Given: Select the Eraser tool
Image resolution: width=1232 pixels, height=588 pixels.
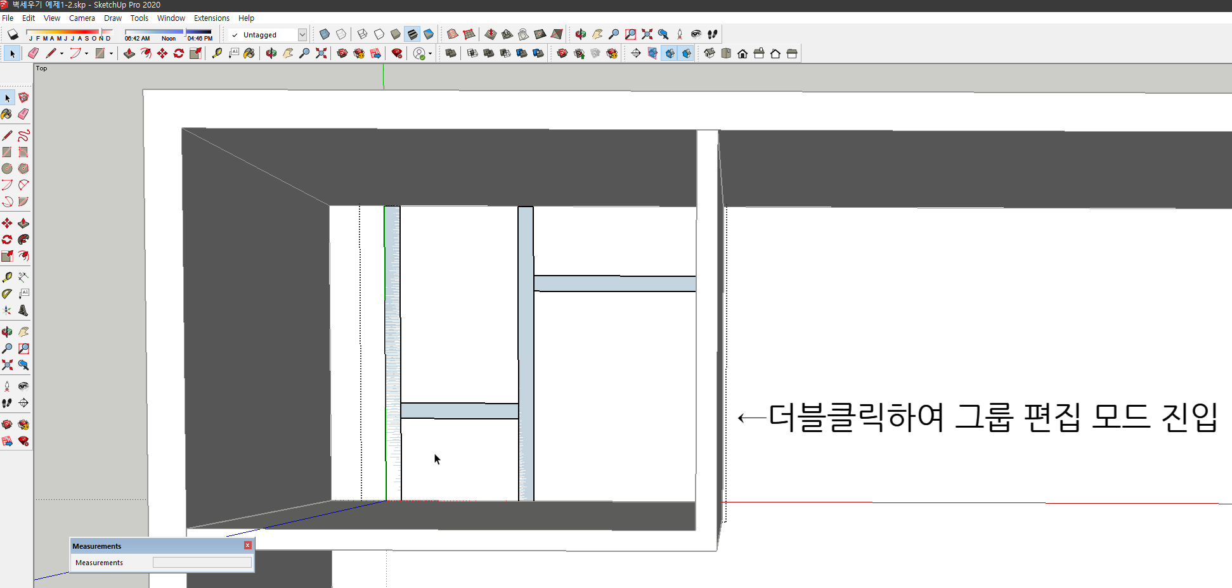Looking at the screenshot, I should coord(32,53).
